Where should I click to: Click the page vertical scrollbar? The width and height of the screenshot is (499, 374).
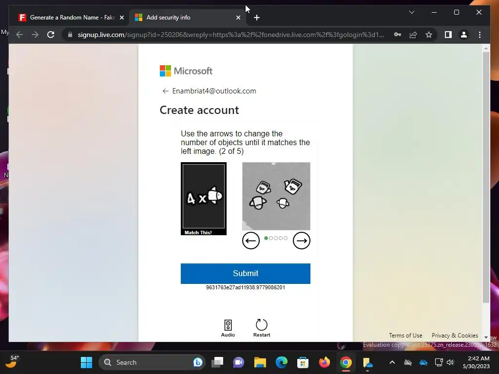click(x=486, y=178)
